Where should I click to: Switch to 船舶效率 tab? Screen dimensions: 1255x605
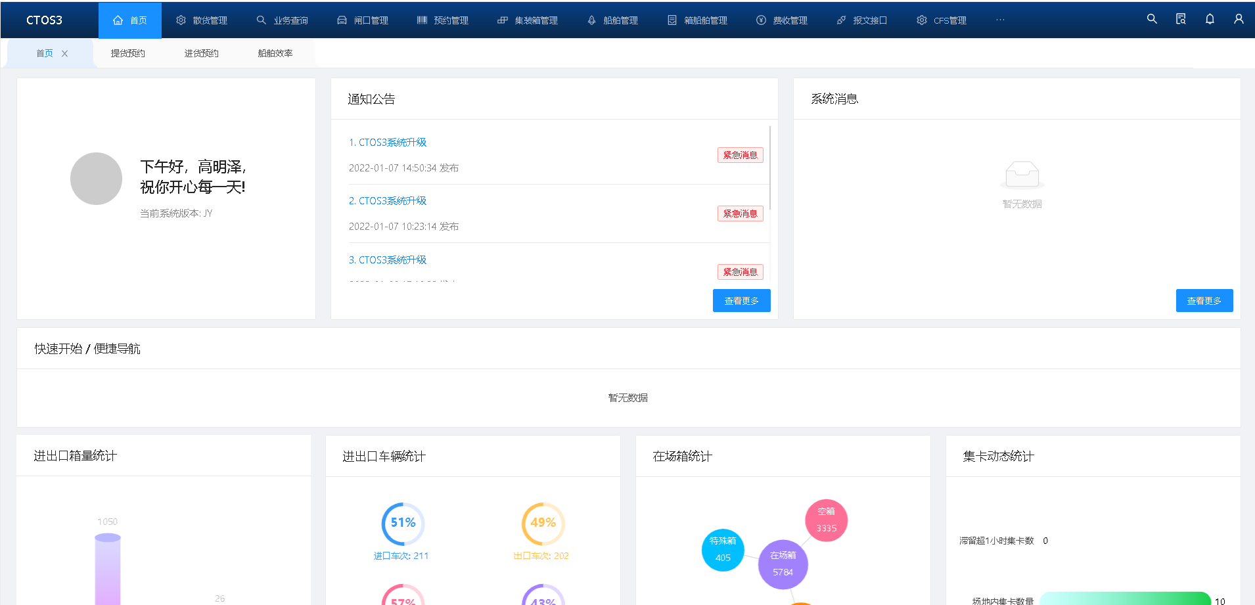[275, 53]
